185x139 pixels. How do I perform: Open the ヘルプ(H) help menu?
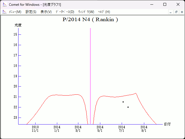click(x=104, y=12)
